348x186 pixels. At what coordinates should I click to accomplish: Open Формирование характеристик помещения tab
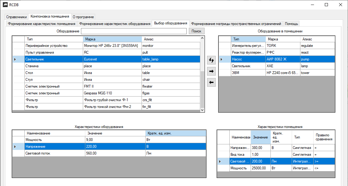click(41, 24)
